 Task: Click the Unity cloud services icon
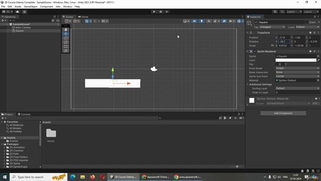[x=18, y=12]
